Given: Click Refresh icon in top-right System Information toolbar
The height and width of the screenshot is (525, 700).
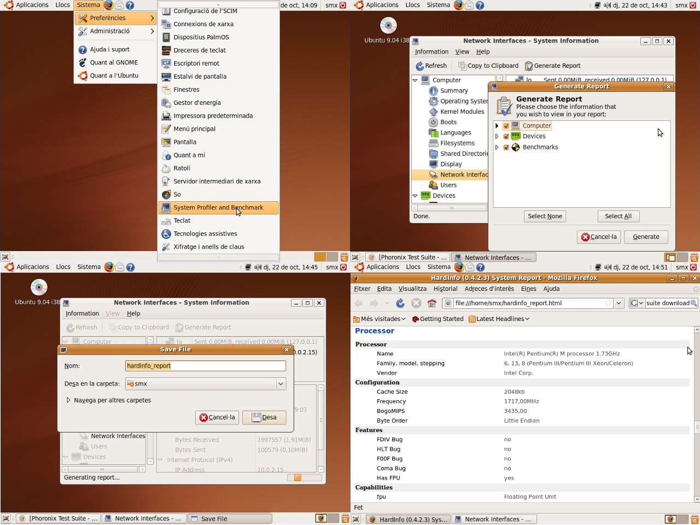Looking at the screenshot, I should [420, 66].
